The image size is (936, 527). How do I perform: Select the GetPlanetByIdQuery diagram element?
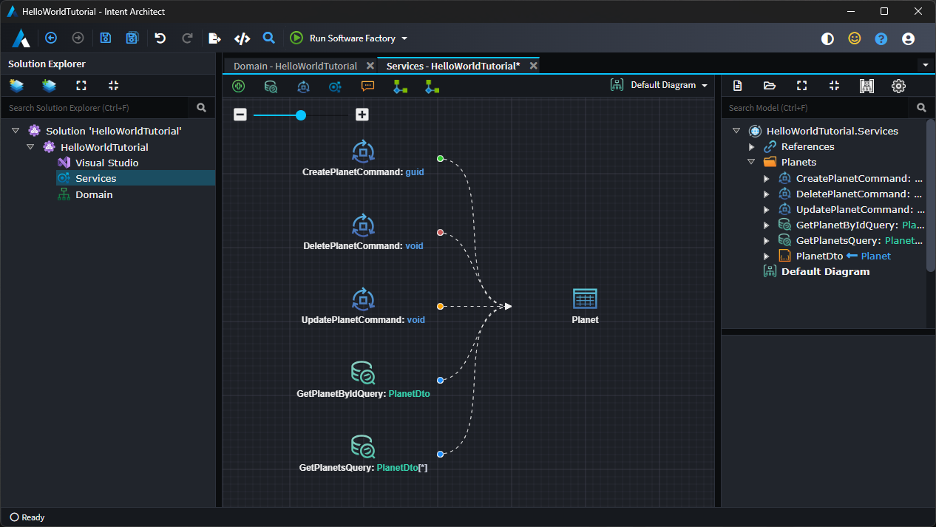tap(363, 381)
